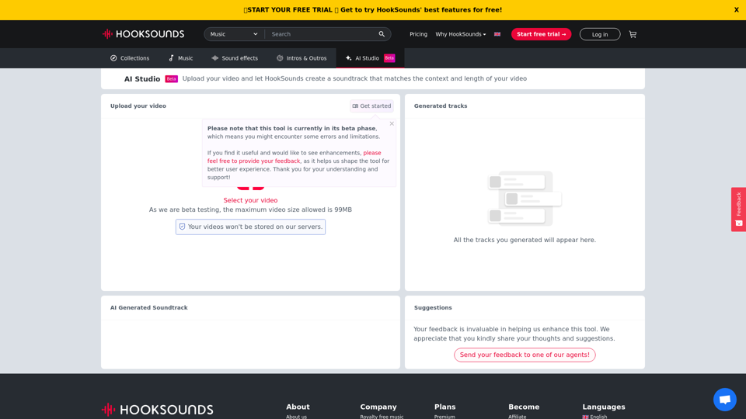
Task: Select English in footer Languages
Action: click(x=594, y=417)
